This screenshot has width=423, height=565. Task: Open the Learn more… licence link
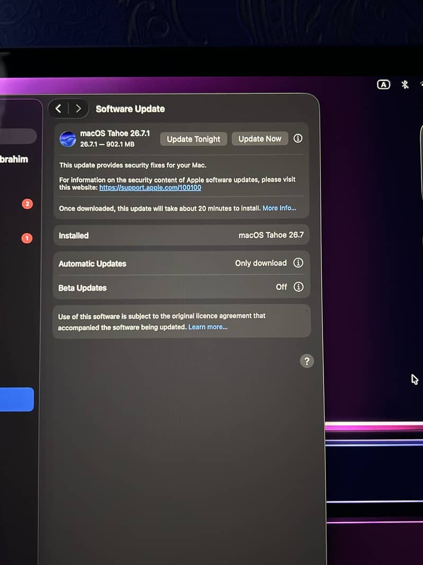pos(208,327)
